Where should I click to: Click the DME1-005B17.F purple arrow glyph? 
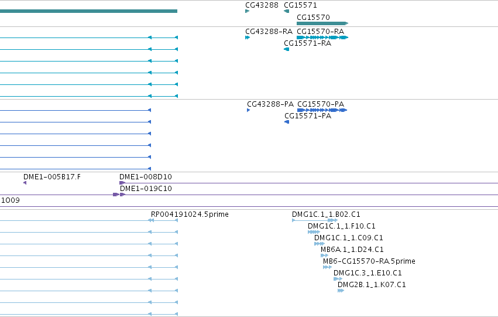25,183
